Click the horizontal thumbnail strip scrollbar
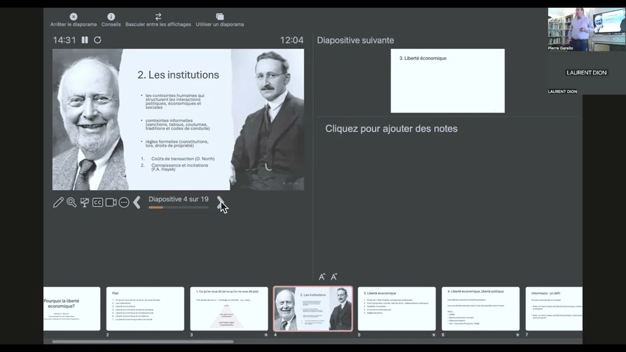The height and width of the screenshot is (352, 626). [x=143, y=341]
